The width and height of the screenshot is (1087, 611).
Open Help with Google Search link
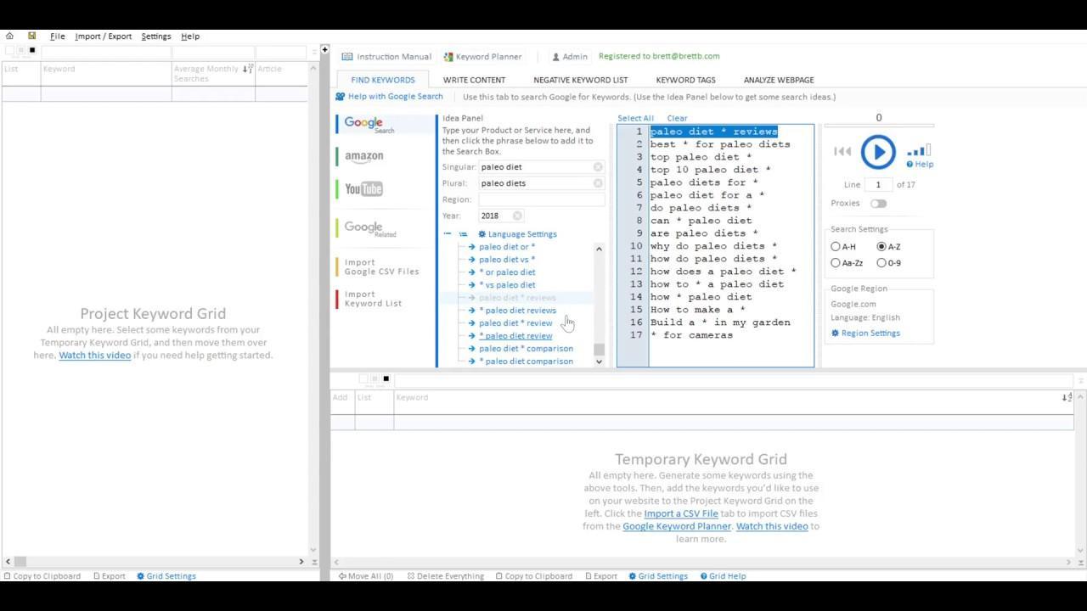click(389, 97)
